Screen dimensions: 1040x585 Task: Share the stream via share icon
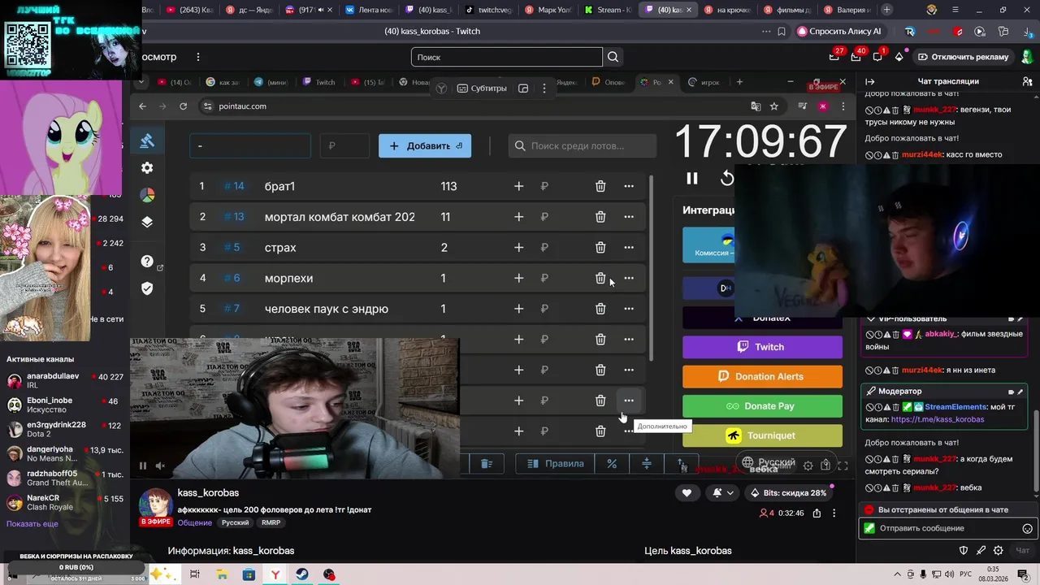[x=817, y=513]
